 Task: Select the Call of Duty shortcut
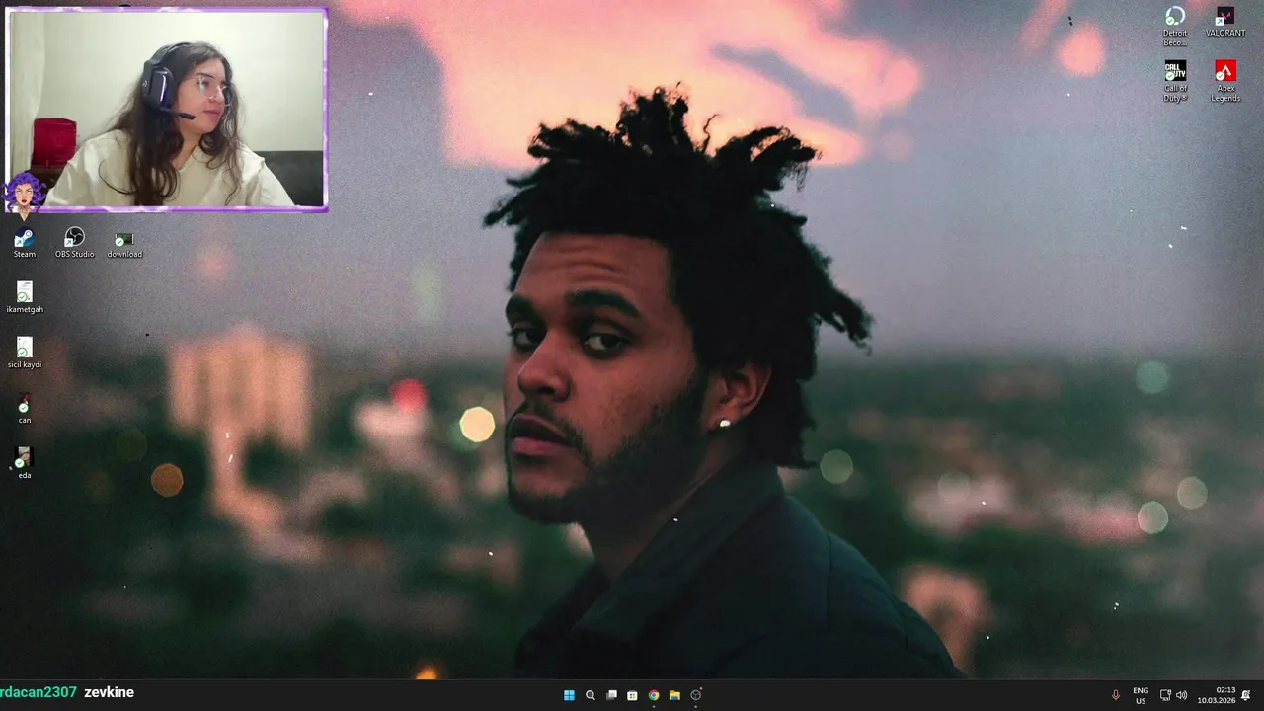pyautogui.click(x=1175, y=81)
